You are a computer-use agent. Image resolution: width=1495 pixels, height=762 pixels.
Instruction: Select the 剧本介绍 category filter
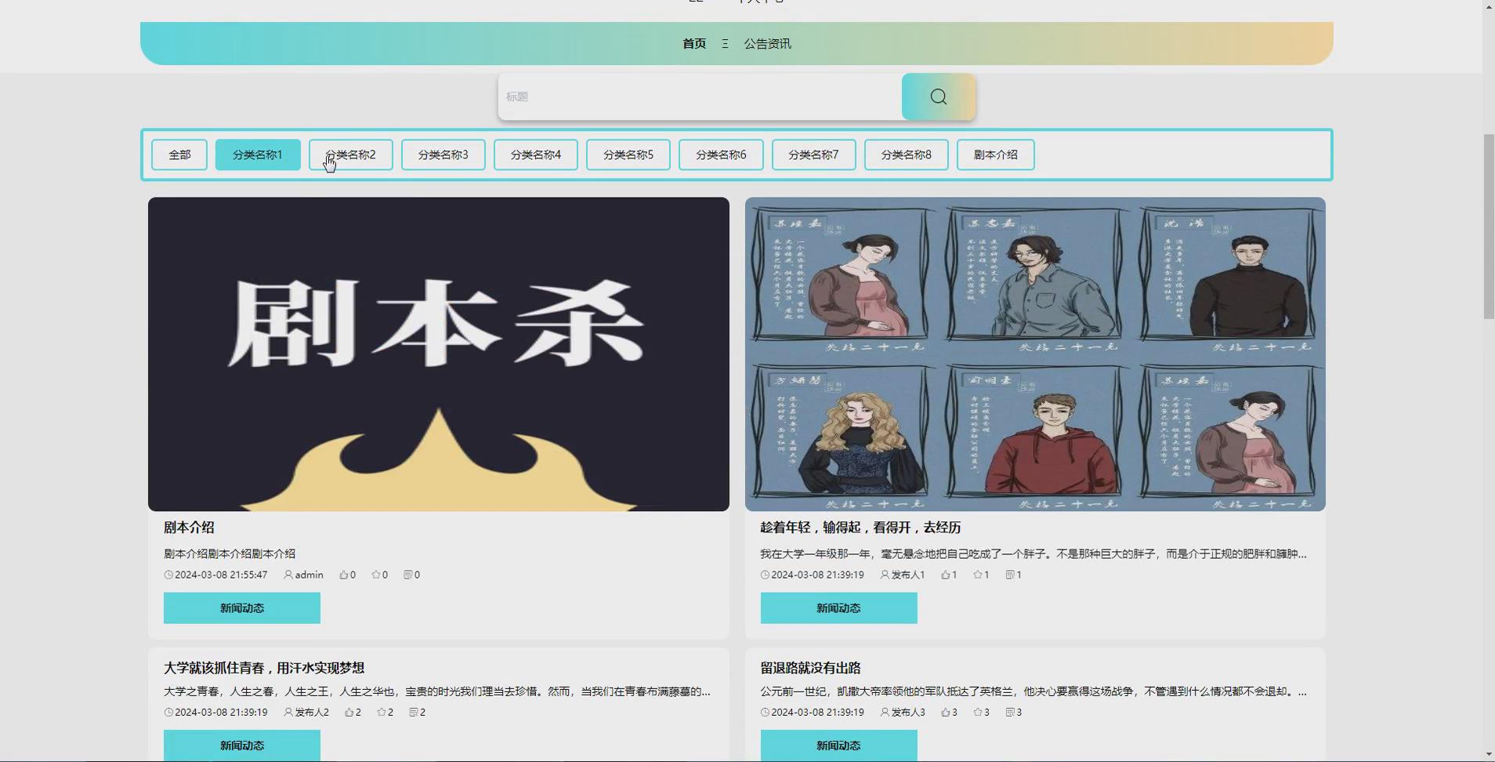(996, 154)
